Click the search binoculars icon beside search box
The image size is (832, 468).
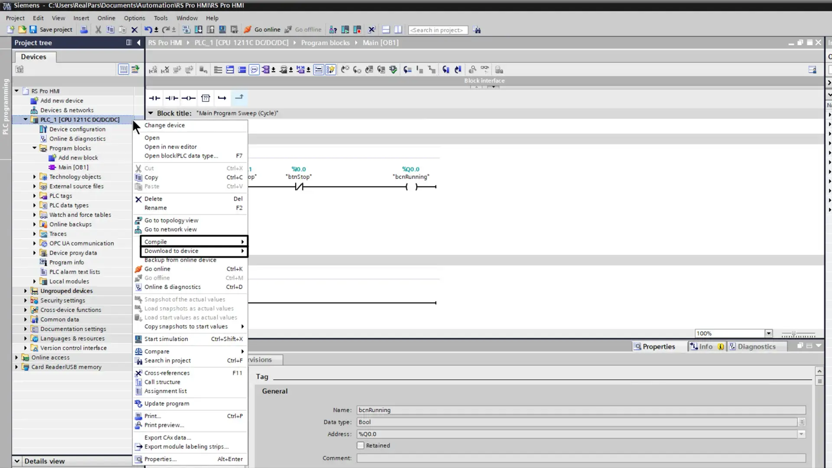(x=477, y=30)
